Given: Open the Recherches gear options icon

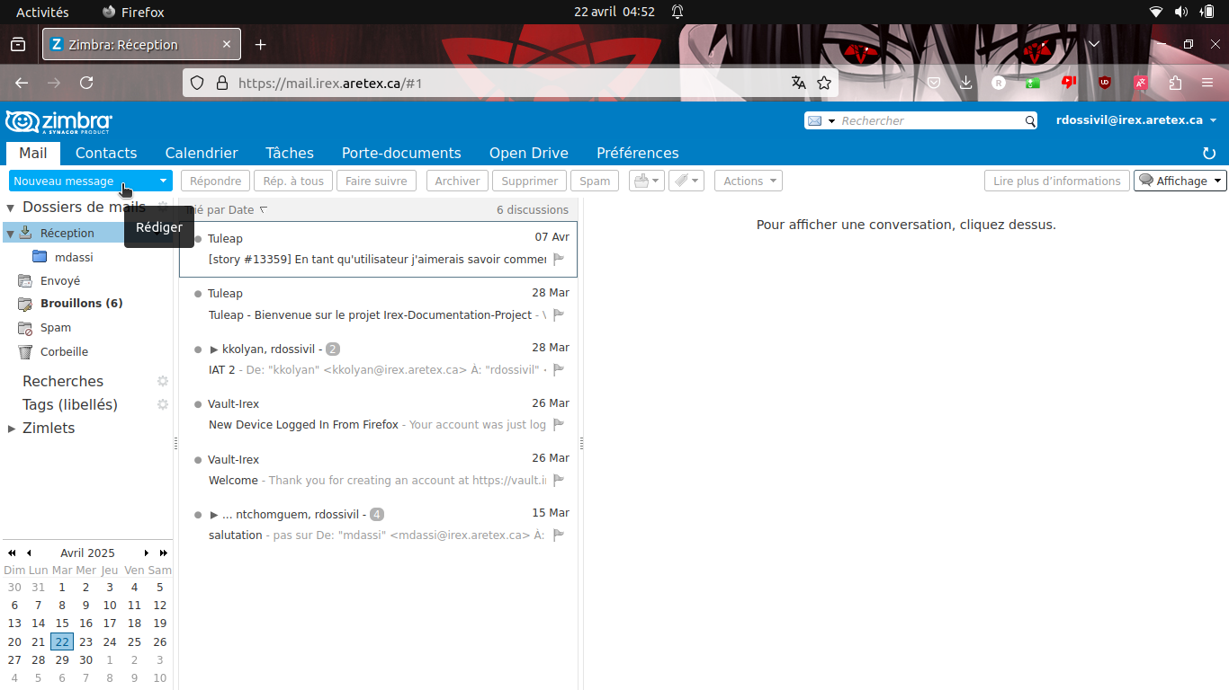Looking at the screenshot, I should click(163, 381).
